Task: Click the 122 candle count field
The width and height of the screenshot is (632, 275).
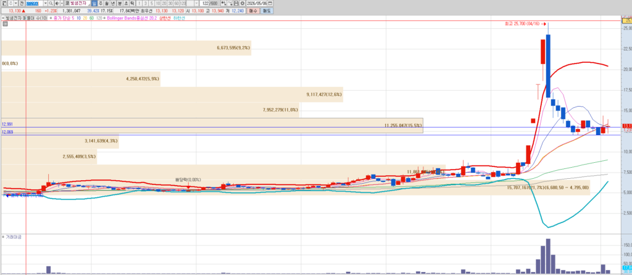Action: pyautogui.click(x=205, y=3)
